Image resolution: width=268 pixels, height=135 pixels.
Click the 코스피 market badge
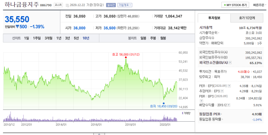click(x=58, y=5)
